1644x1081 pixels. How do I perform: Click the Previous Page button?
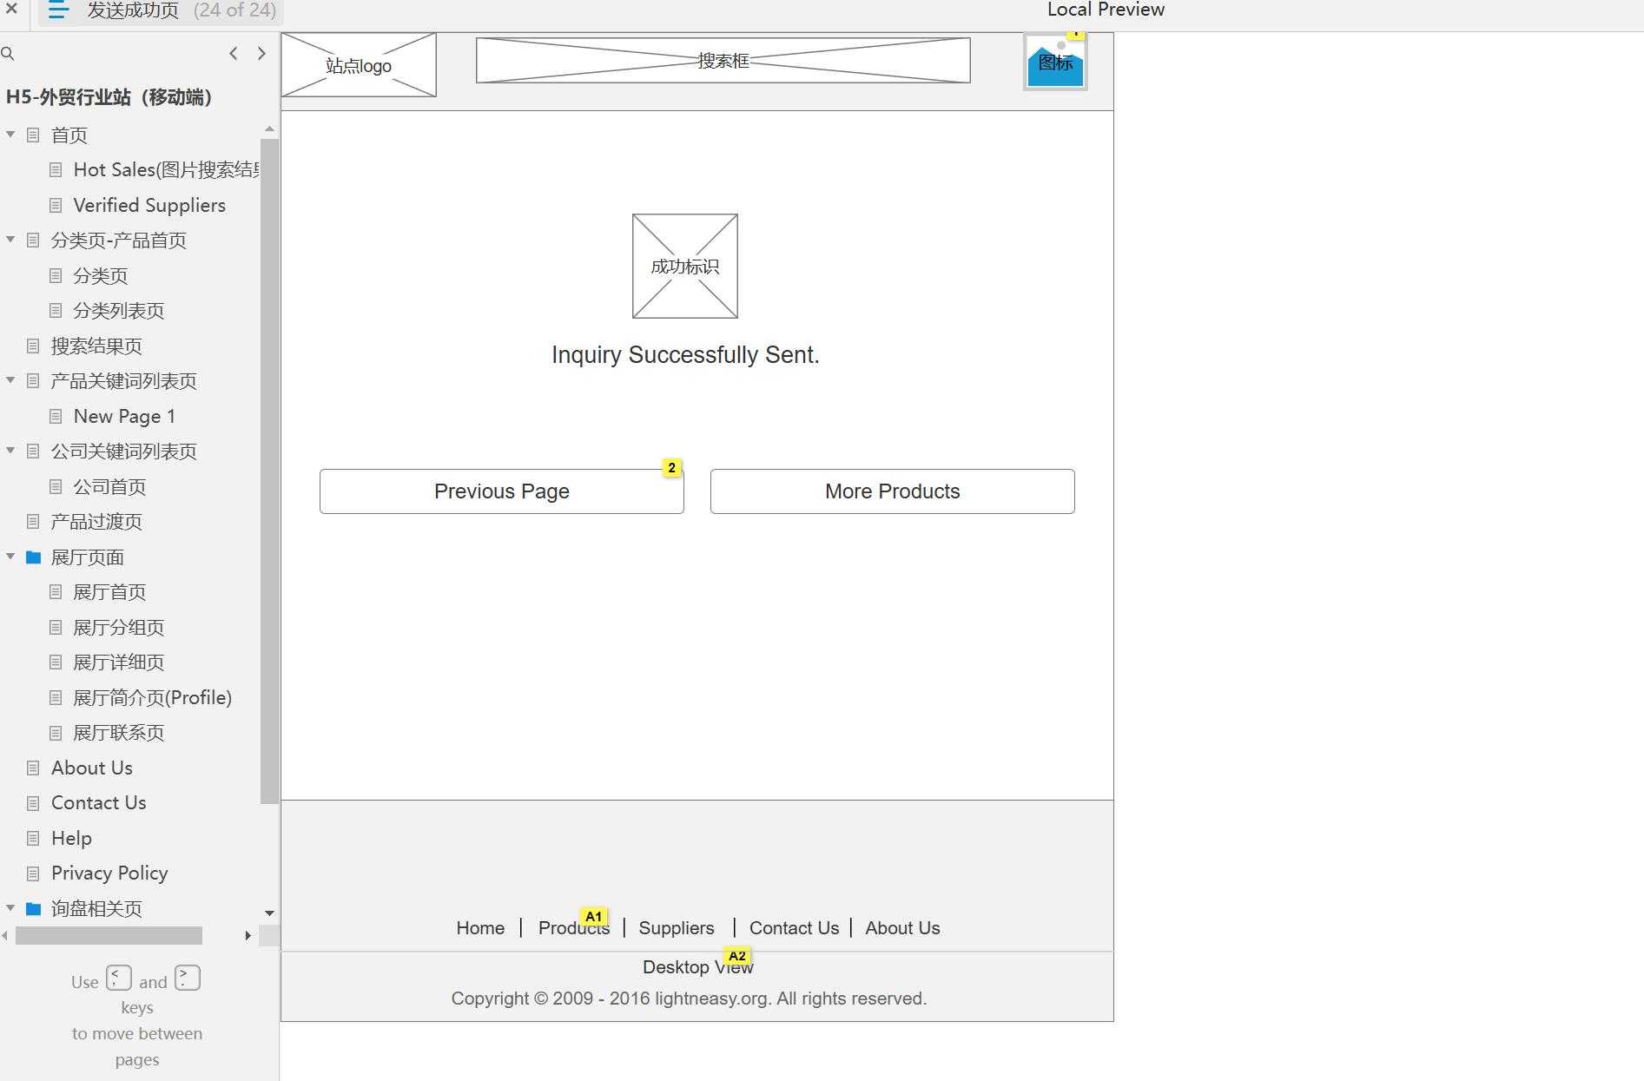coord(501,491)
